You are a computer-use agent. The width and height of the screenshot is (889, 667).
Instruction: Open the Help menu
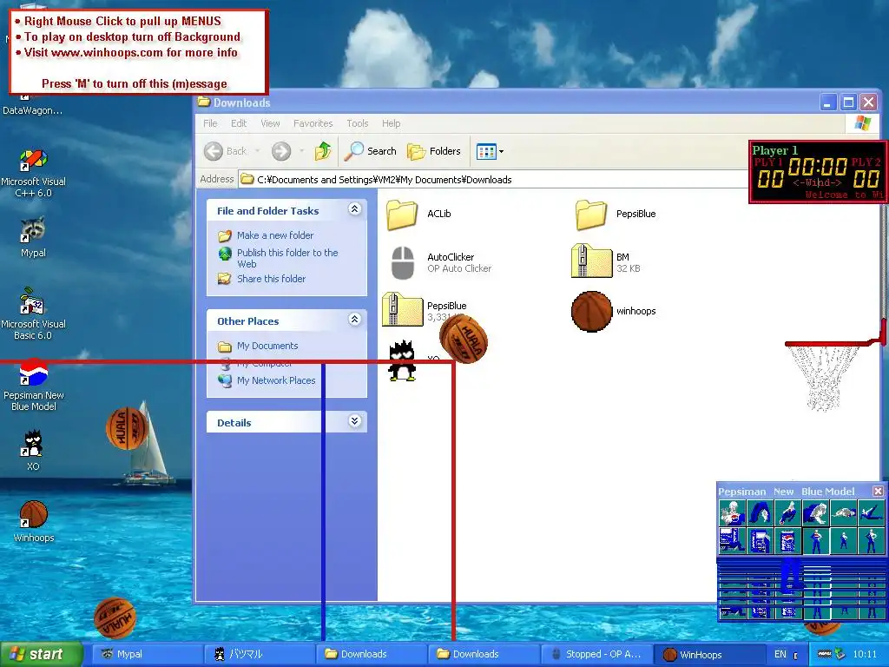tap(392, 123)
